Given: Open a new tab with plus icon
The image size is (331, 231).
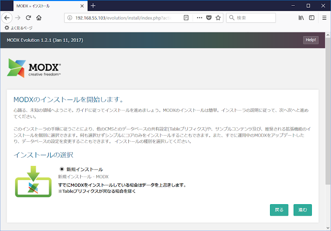Looking at the screenshot, I should click(93, 6).
